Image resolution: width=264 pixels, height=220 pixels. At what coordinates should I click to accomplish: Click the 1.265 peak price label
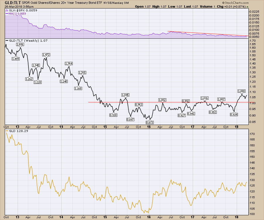pyautogui.click(x=82, y=72)
